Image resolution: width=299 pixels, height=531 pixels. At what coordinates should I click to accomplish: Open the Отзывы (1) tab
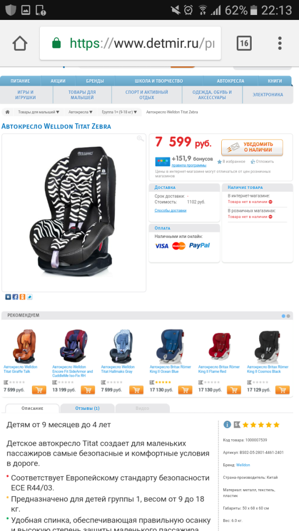(x=87, y=408)
